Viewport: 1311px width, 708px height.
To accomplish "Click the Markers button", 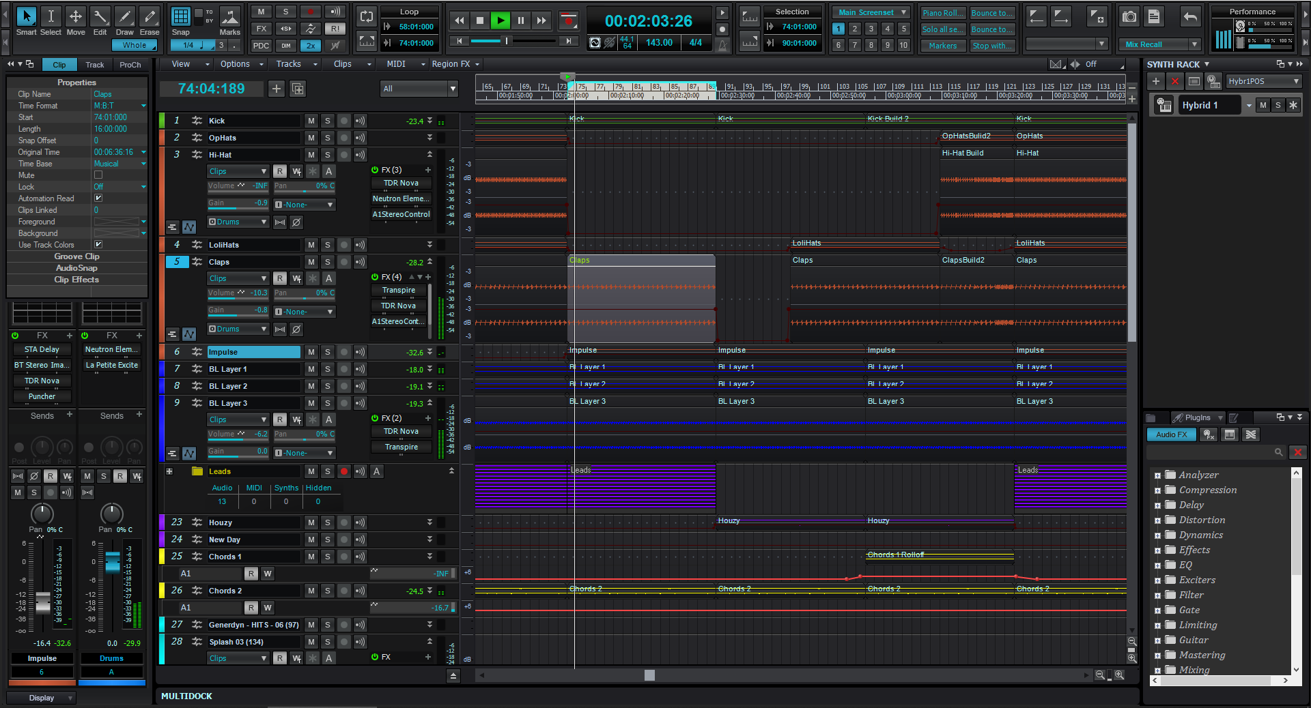I will [942, 46].
